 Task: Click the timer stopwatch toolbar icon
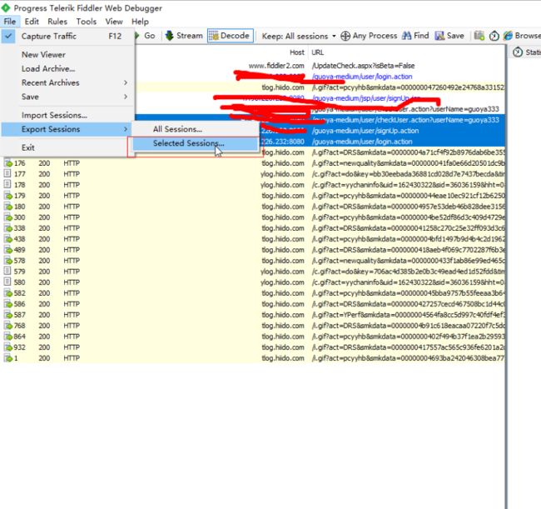[x=494, y=36]
